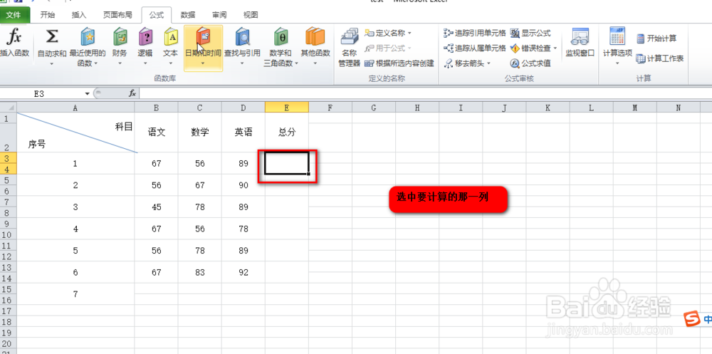Select the 总分 header cell

(x=287, y=132)
